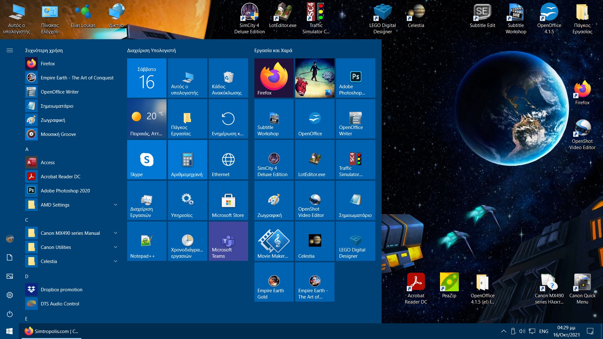Expand Canon MX490 series Manual folder
Viewport: 603px width, 339px height.
pyautogui.click(x=72, y=233)
